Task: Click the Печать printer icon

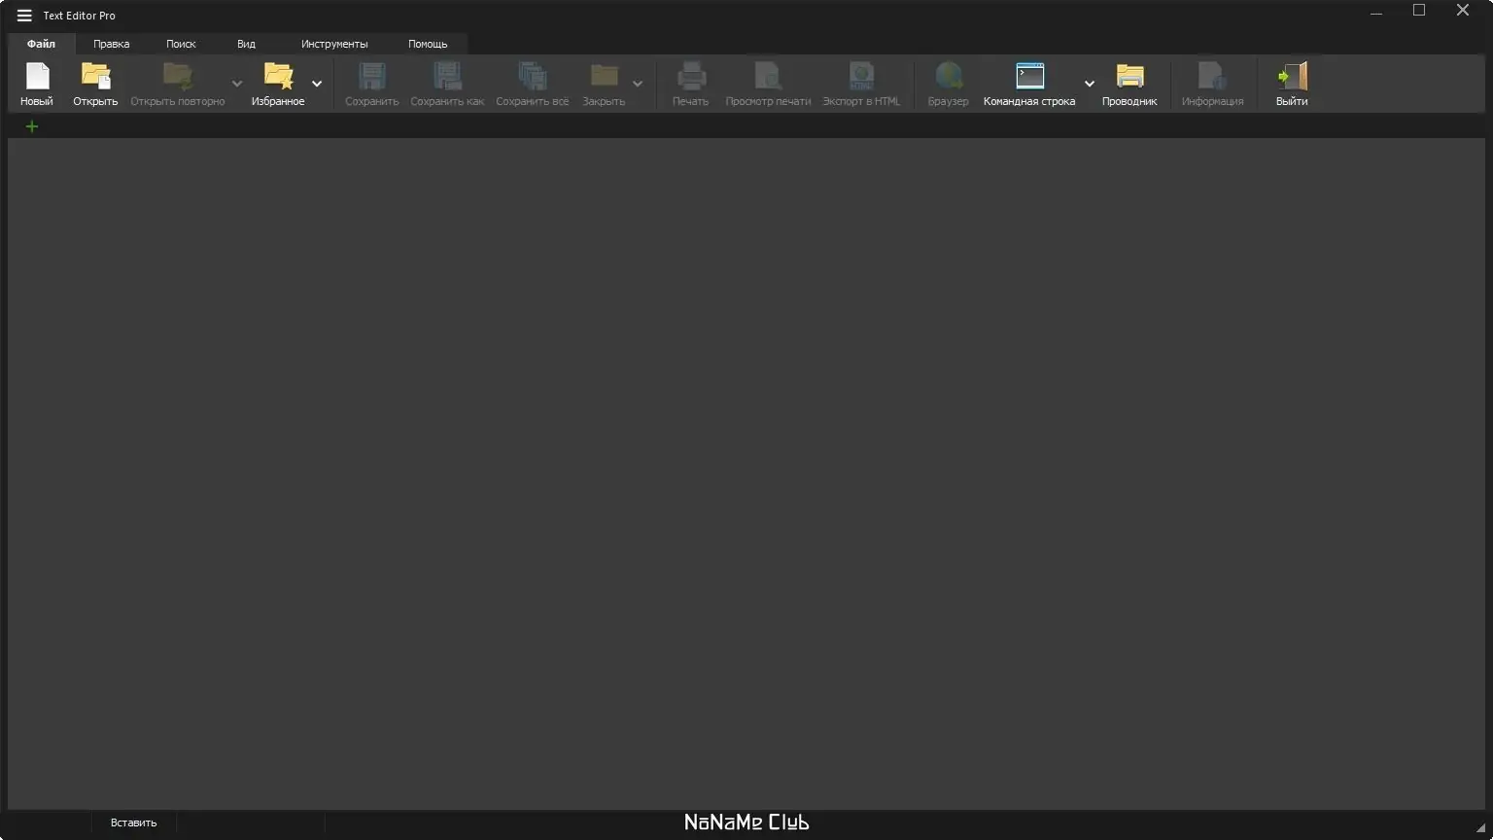Action: (691, 76)
